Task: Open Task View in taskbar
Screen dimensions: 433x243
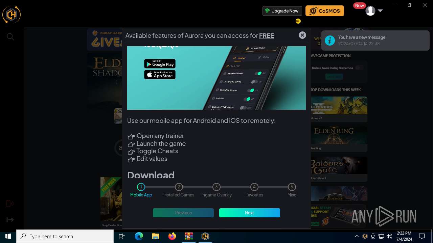Action: point(122,236)
